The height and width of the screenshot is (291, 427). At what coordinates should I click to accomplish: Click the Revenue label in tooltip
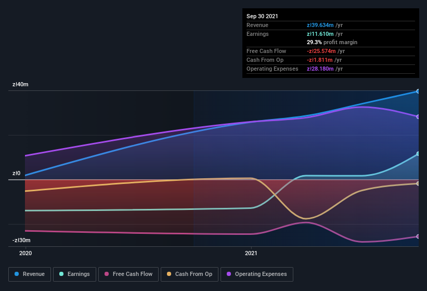tap(257, 25)
